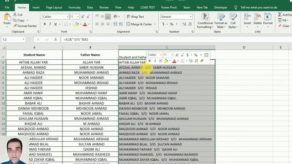Click Bold on the floating mini toolbar
This screenshot has height=164, width=292.
[150, 61]
